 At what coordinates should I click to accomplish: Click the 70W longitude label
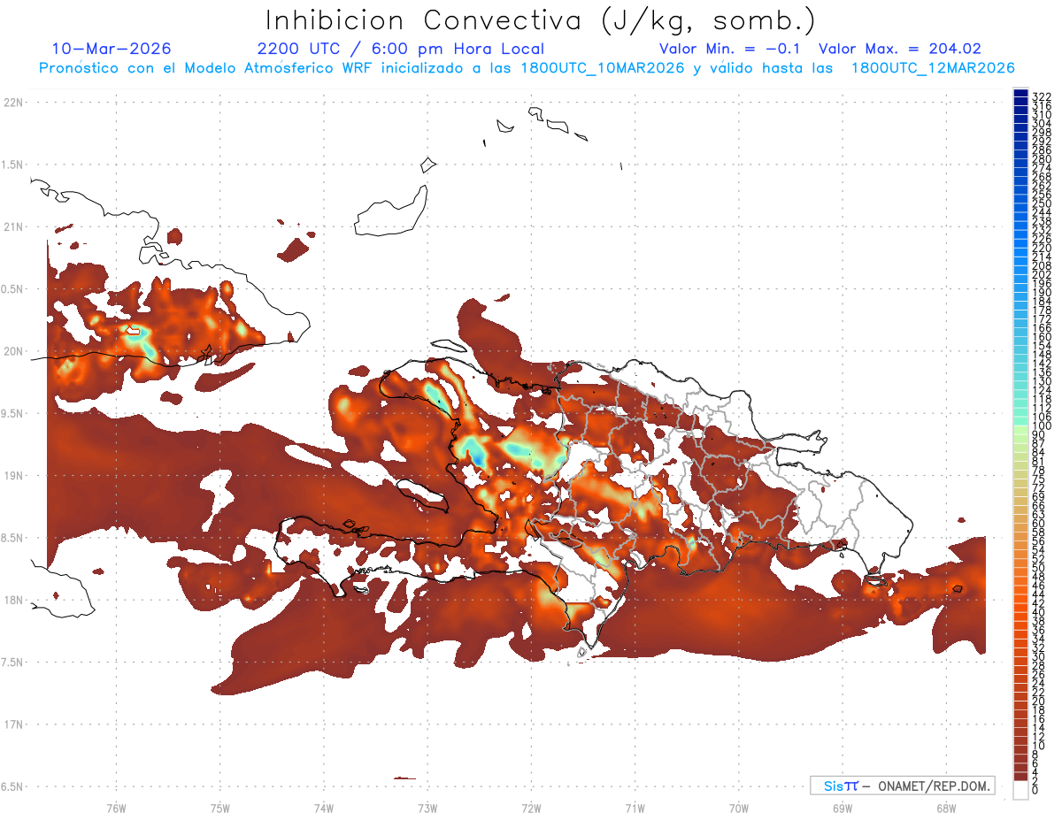[x=739, y=808]
